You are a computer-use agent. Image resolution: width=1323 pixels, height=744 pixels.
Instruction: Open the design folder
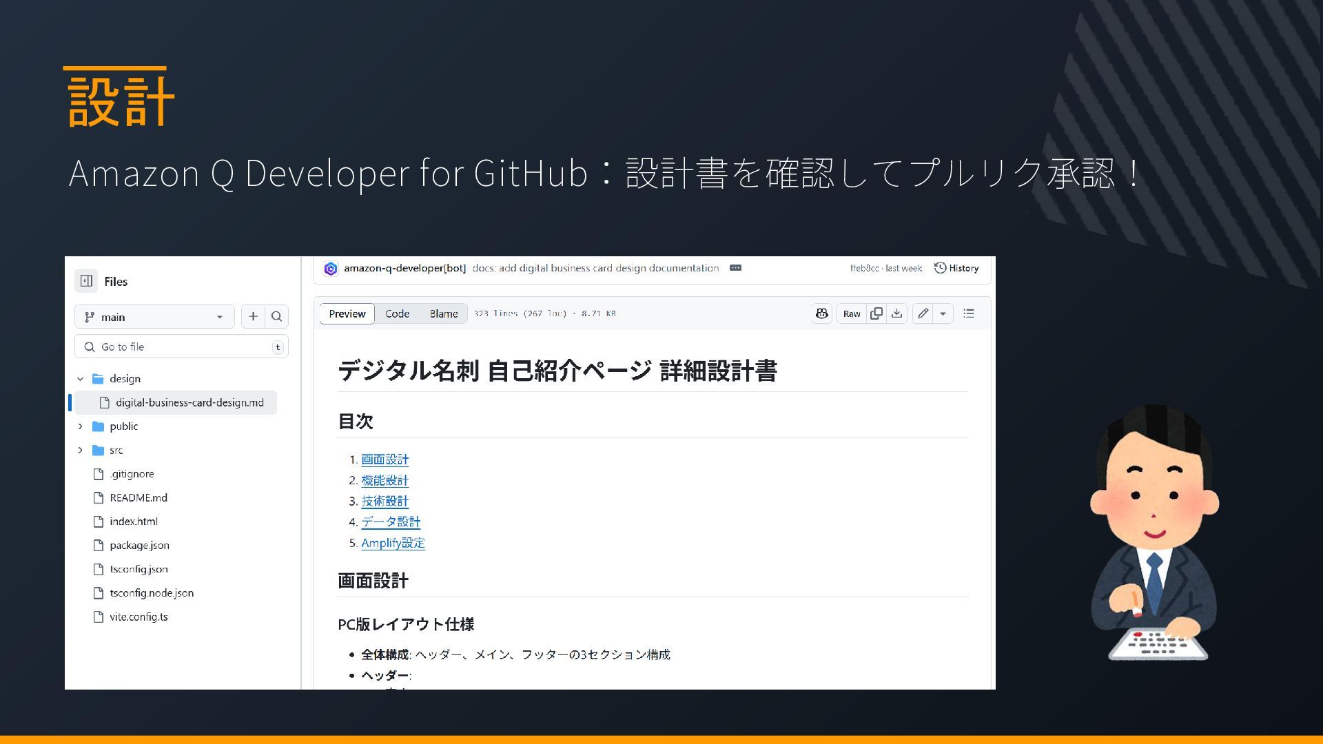coord(125,379)
